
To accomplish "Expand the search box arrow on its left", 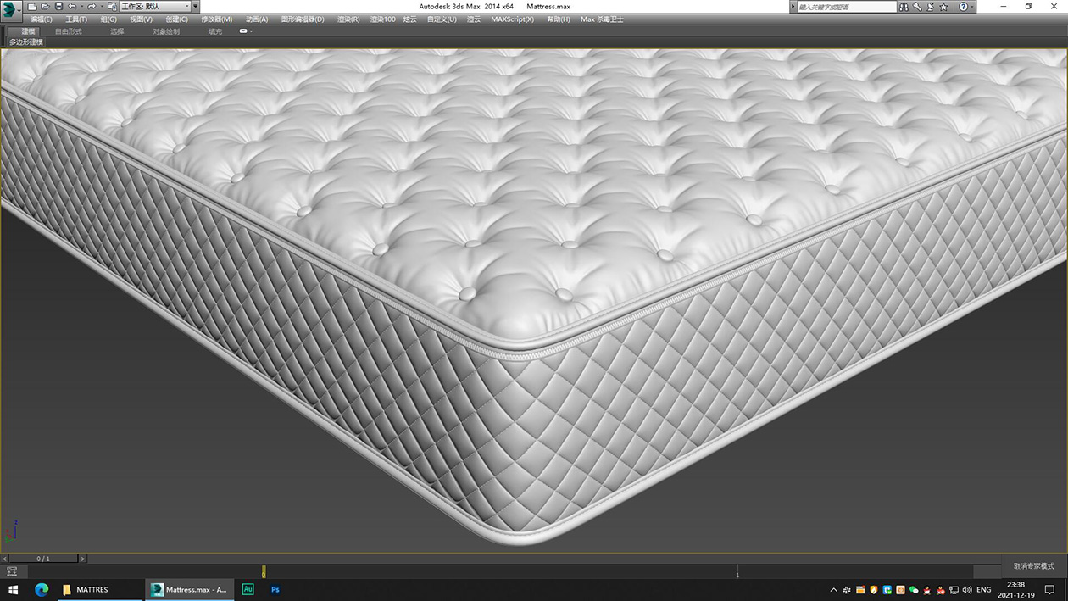I will click(793, 7).
